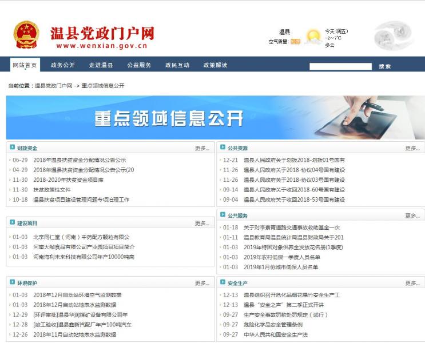Click the 公共资源 section header icon

click(223, 148)
